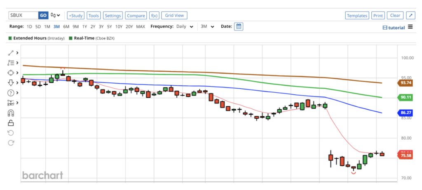
Task: Add a study with +Study
Action: [x=76, y=16]
